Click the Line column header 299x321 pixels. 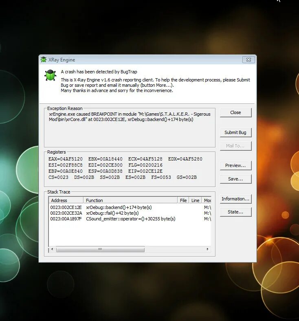click(195, 200)
